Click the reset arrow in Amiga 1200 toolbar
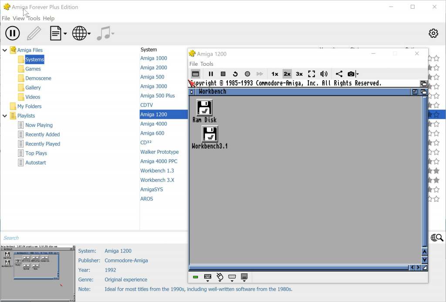 [235, 74]
